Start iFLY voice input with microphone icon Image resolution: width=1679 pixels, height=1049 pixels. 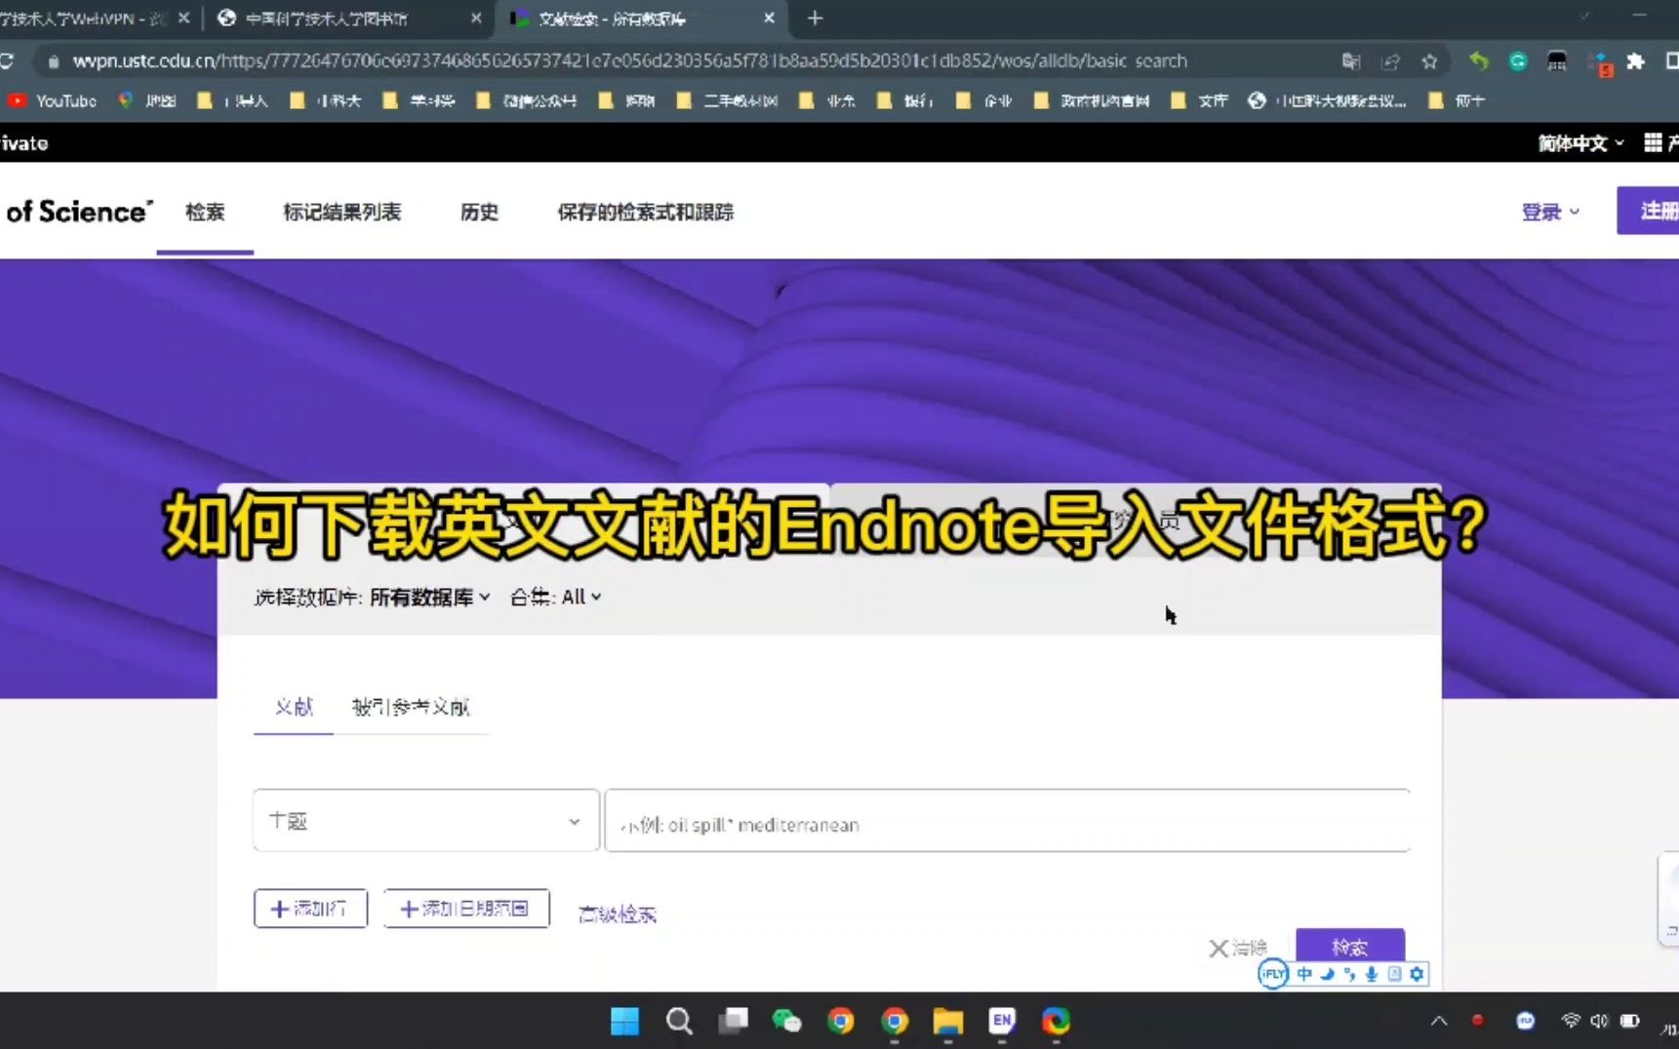point(1372,973)
